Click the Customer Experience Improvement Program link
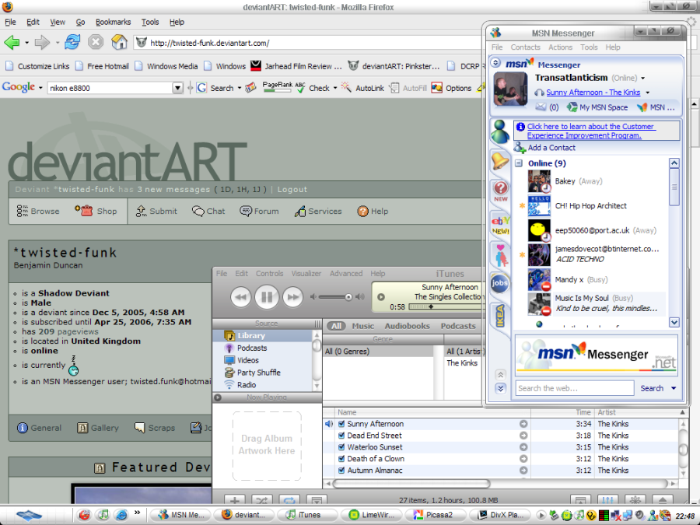The image size is (700, 525). 590,131
